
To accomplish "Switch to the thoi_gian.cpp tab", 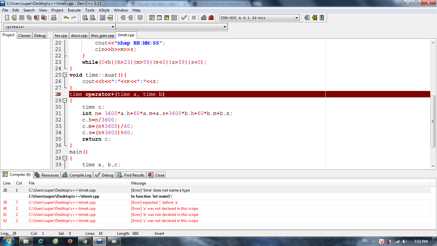I will [102, 36].
